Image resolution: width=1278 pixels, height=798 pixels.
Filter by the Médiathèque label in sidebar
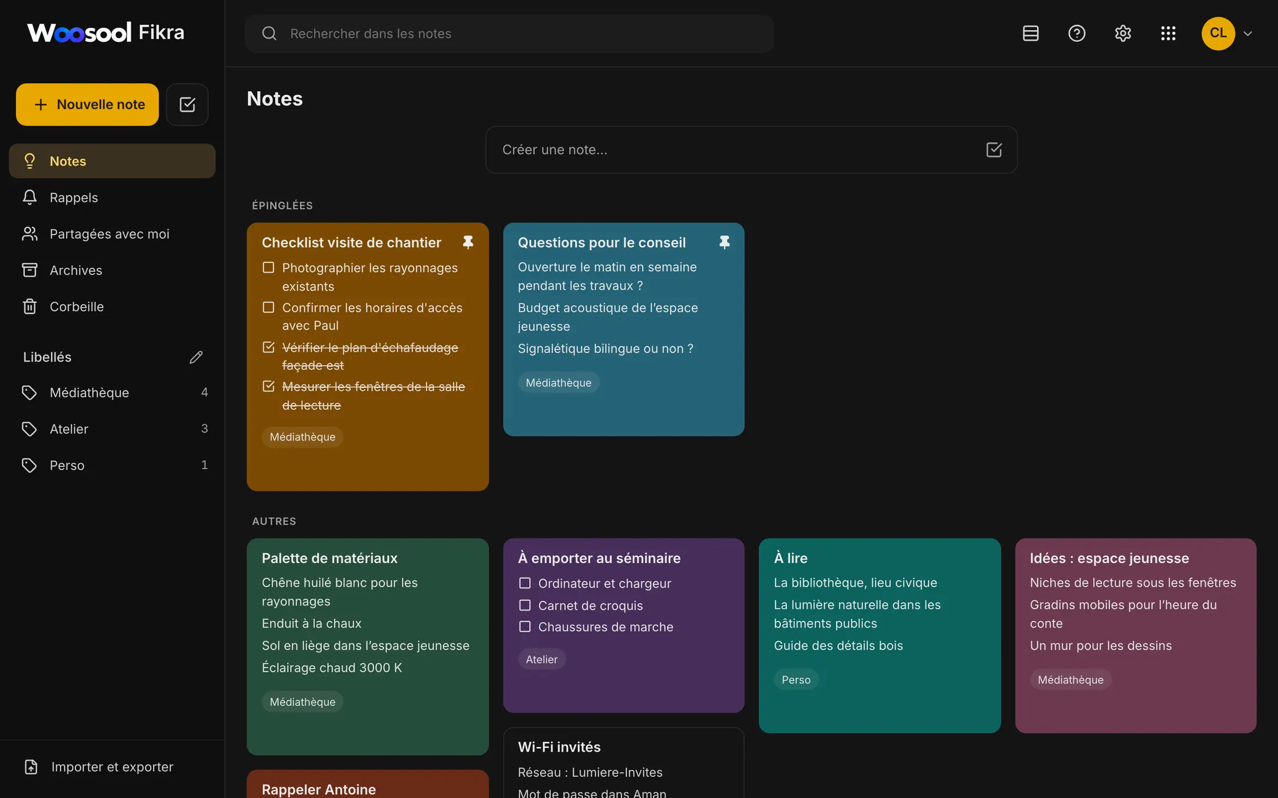tap(112, 392)
